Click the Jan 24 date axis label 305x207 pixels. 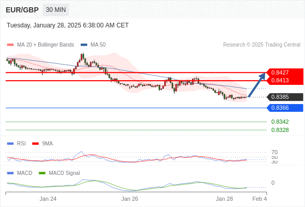[48, 199]
